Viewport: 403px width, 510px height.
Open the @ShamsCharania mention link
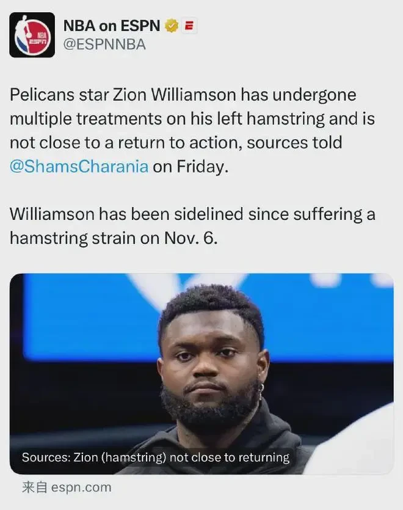coord(79,166)
